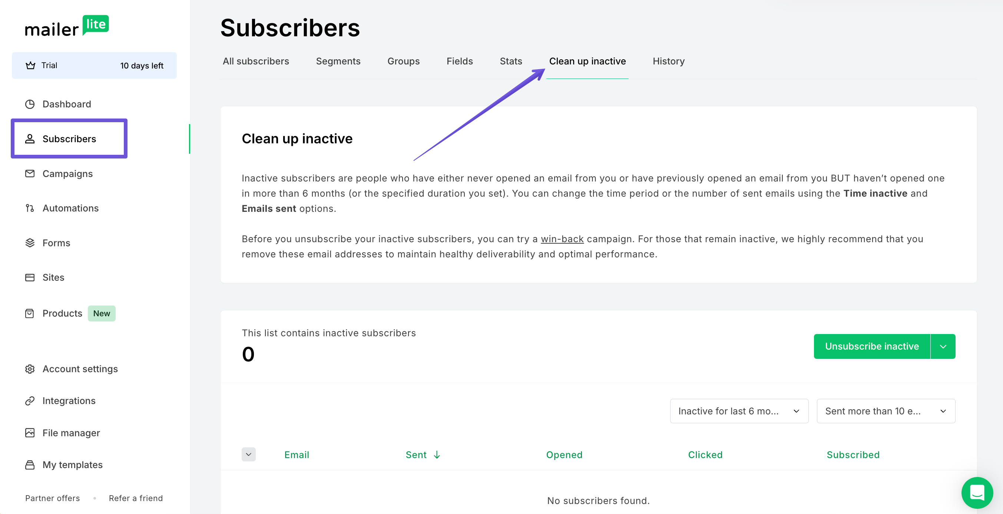Click the New badge next to Products

102,313
